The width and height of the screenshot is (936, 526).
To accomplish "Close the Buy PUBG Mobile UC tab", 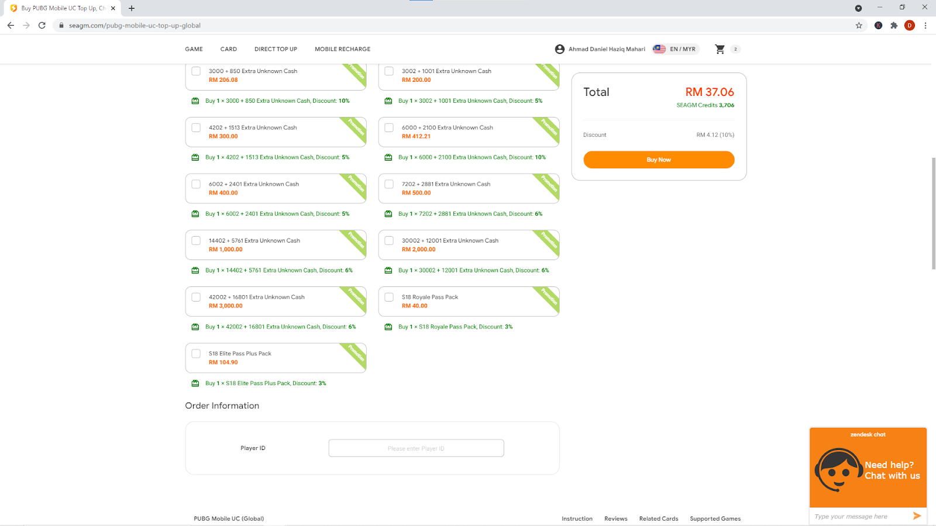I will 113,8.
